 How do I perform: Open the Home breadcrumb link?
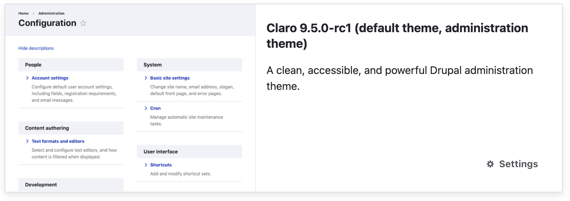point(23,13)
